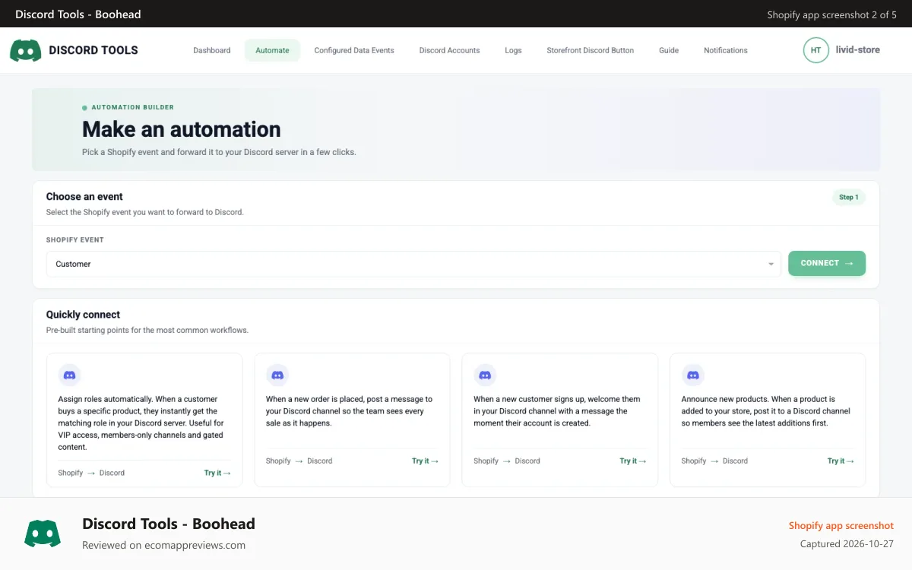Open Storefront Discord Button tab
This screenshot has width=912, height=570.
pos(591,50)
